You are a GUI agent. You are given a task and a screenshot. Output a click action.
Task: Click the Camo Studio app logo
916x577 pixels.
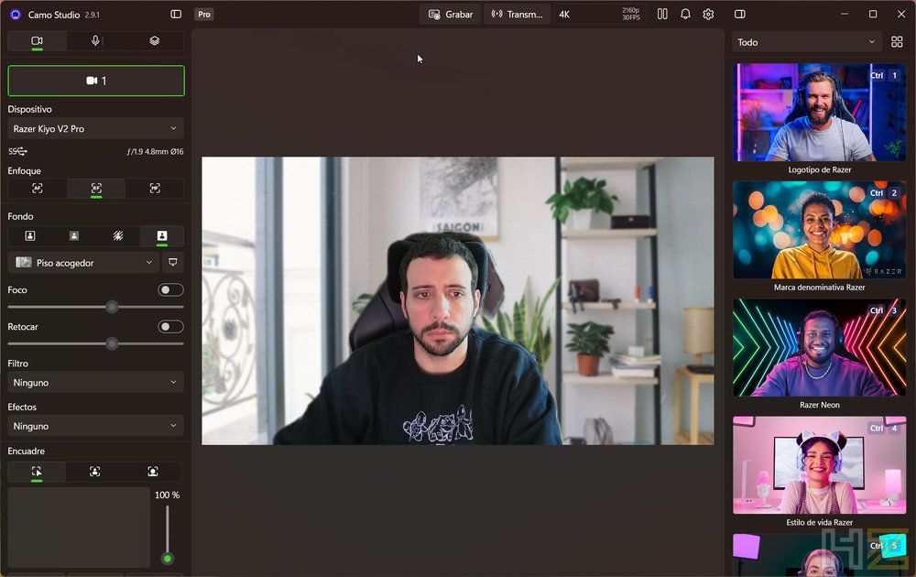tap(16, 15)
